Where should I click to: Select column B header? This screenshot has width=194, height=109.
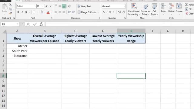click(x=45, y=31)
